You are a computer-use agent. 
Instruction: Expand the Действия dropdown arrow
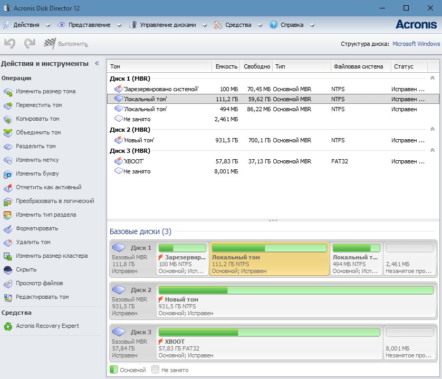click(48, 25)
